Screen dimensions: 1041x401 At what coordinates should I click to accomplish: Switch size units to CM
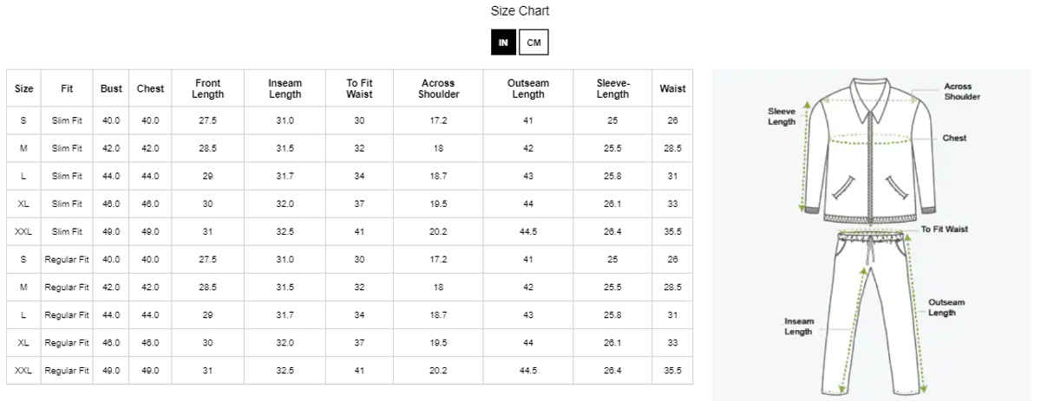[534, 42]
